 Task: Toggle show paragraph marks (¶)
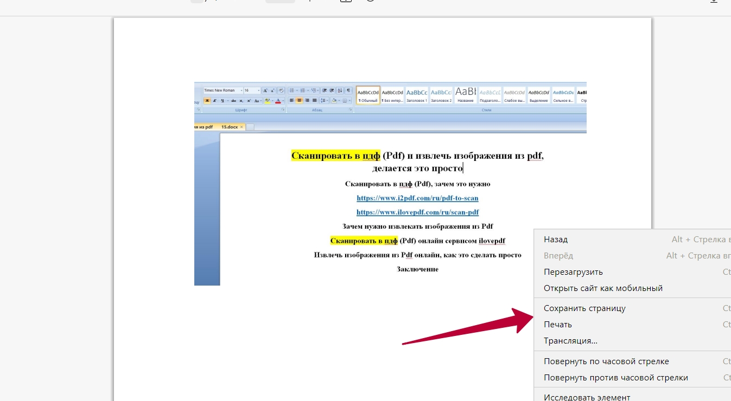pyautogui.click(x=348, y=90)
